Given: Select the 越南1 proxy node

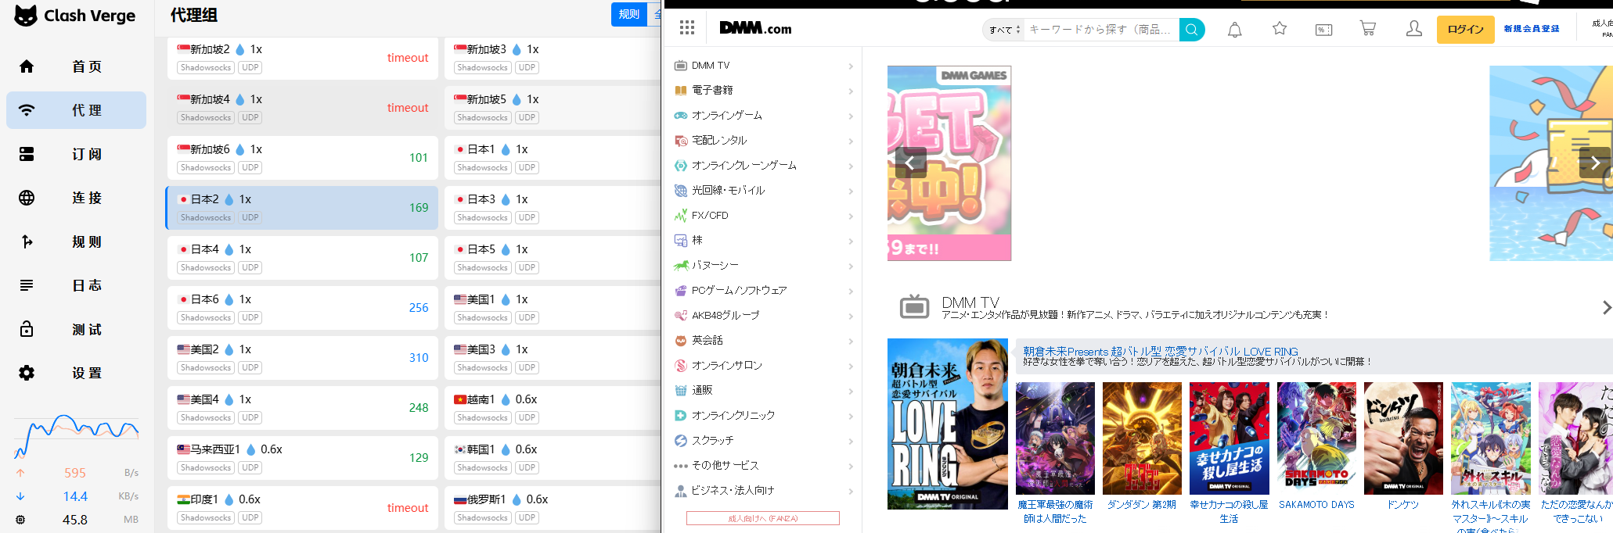Looking at the screenshot, I should pyautogui.click(x=553, y=408).
